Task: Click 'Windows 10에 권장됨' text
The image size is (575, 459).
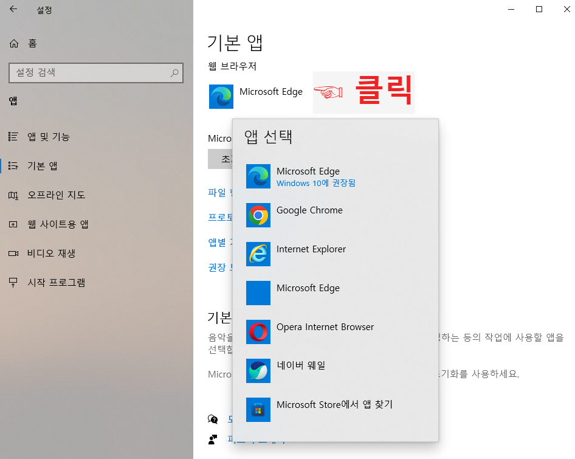Action: (316, 183)
